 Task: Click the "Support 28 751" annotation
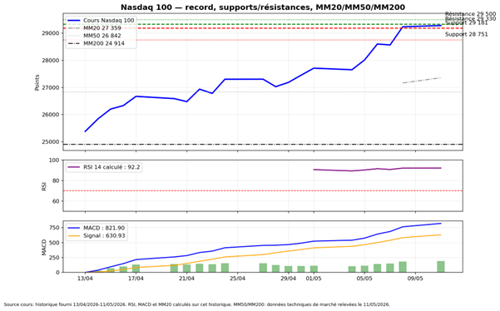pos(466,34)
